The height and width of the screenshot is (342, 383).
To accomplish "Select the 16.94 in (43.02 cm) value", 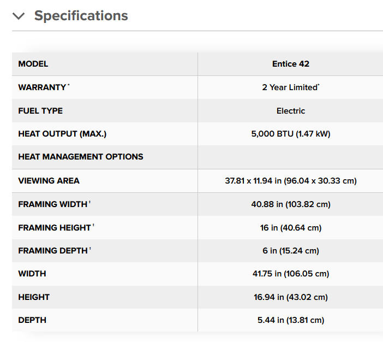I will (291, 297).
